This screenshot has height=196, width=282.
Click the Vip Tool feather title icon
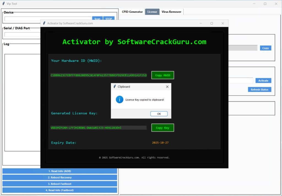[4, 4]
